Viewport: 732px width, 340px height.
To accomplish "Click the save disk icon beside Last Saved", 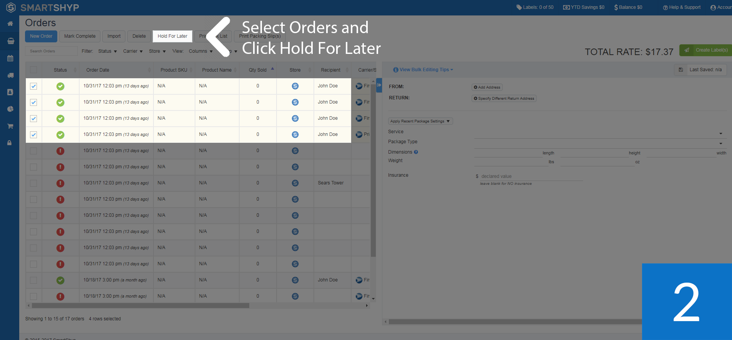I will (680, 70).
